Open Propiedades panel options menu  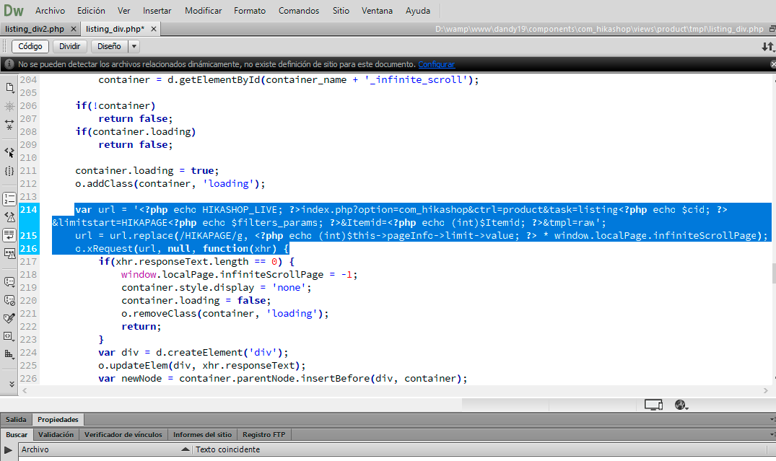click(772, 419)
